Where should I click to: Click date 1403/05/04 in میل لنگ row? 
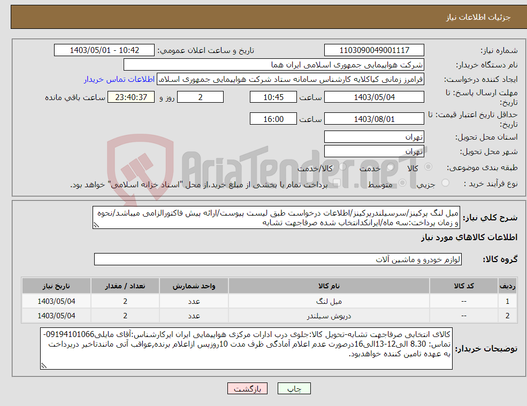[56, 301]
